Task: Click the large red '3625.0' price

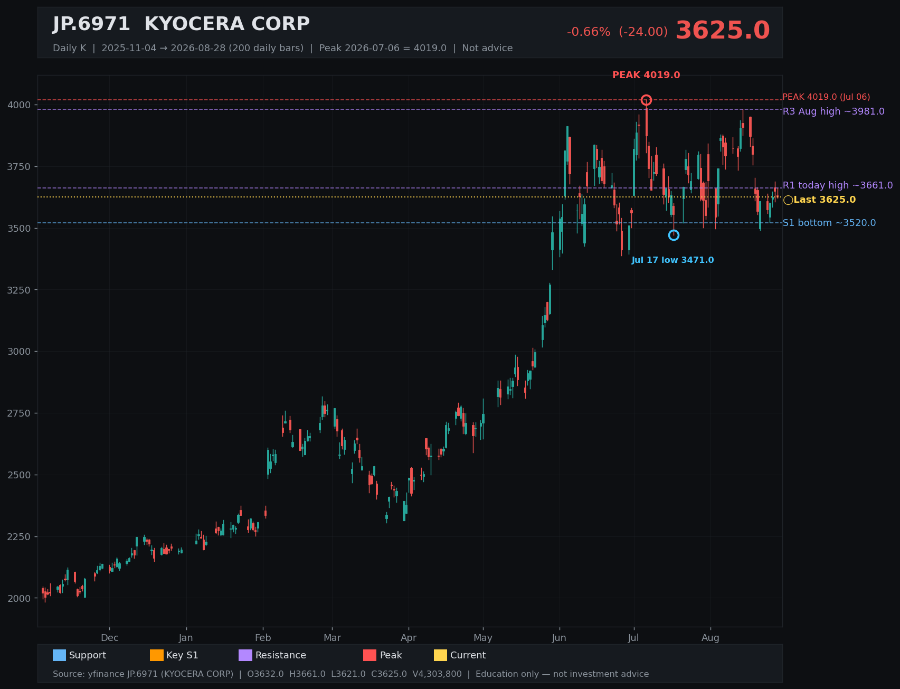Action: (723, 30)
